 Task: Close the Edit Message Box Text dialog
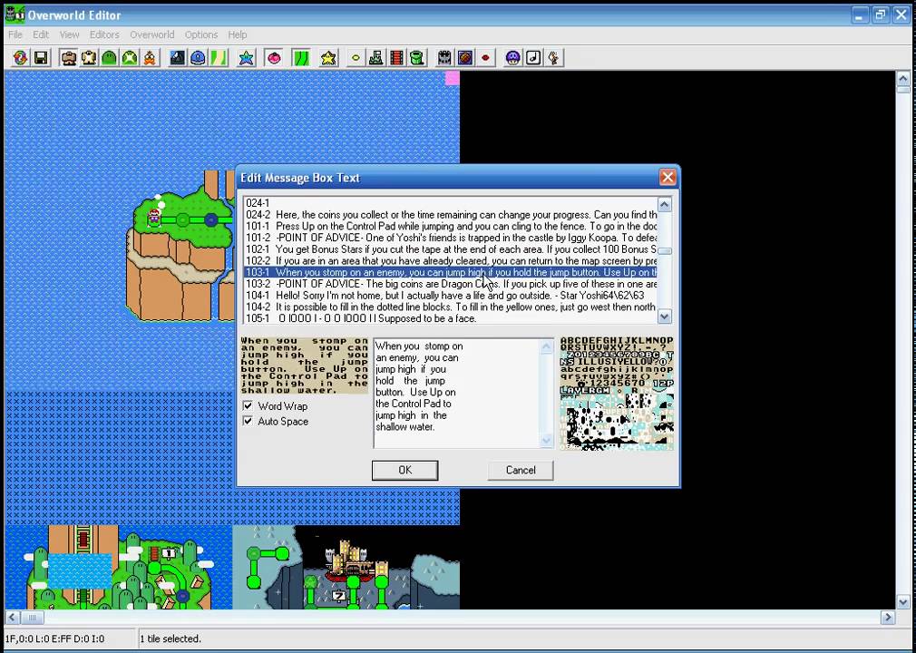pos(668,177)
